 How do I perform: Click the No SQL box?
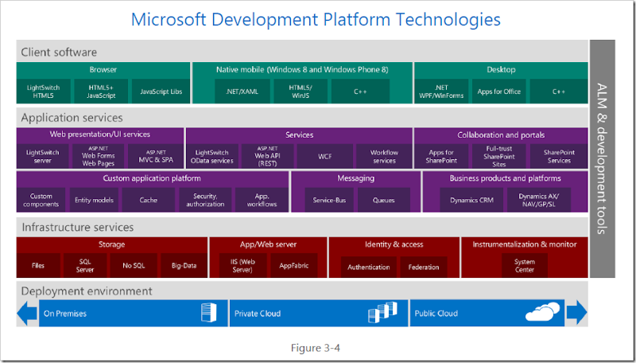(134, 266)
